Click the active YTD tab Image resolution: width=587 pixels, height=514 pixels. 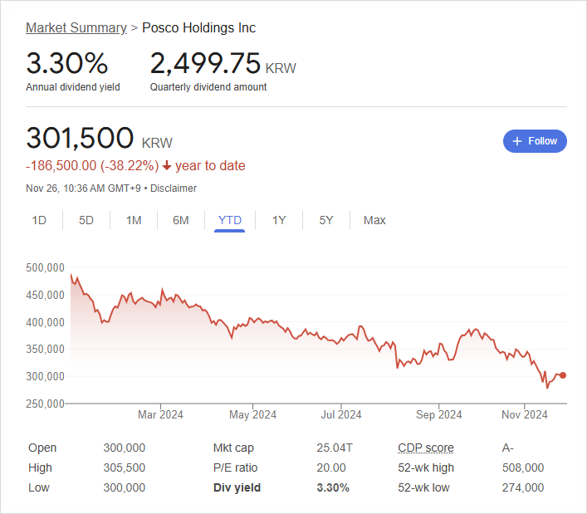click(229, 221)
